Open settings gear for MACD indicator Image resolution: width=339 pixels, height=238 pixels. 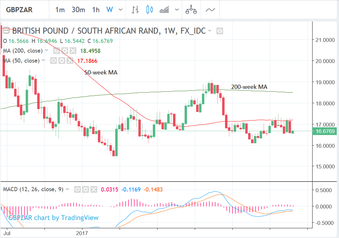click(86, 190)
